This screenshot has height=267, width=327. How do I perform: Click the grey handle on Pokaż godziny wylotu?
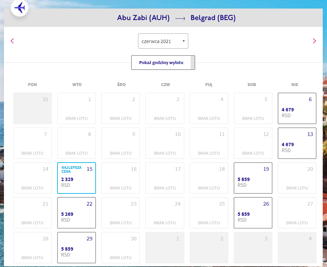[x=193, y=62]
